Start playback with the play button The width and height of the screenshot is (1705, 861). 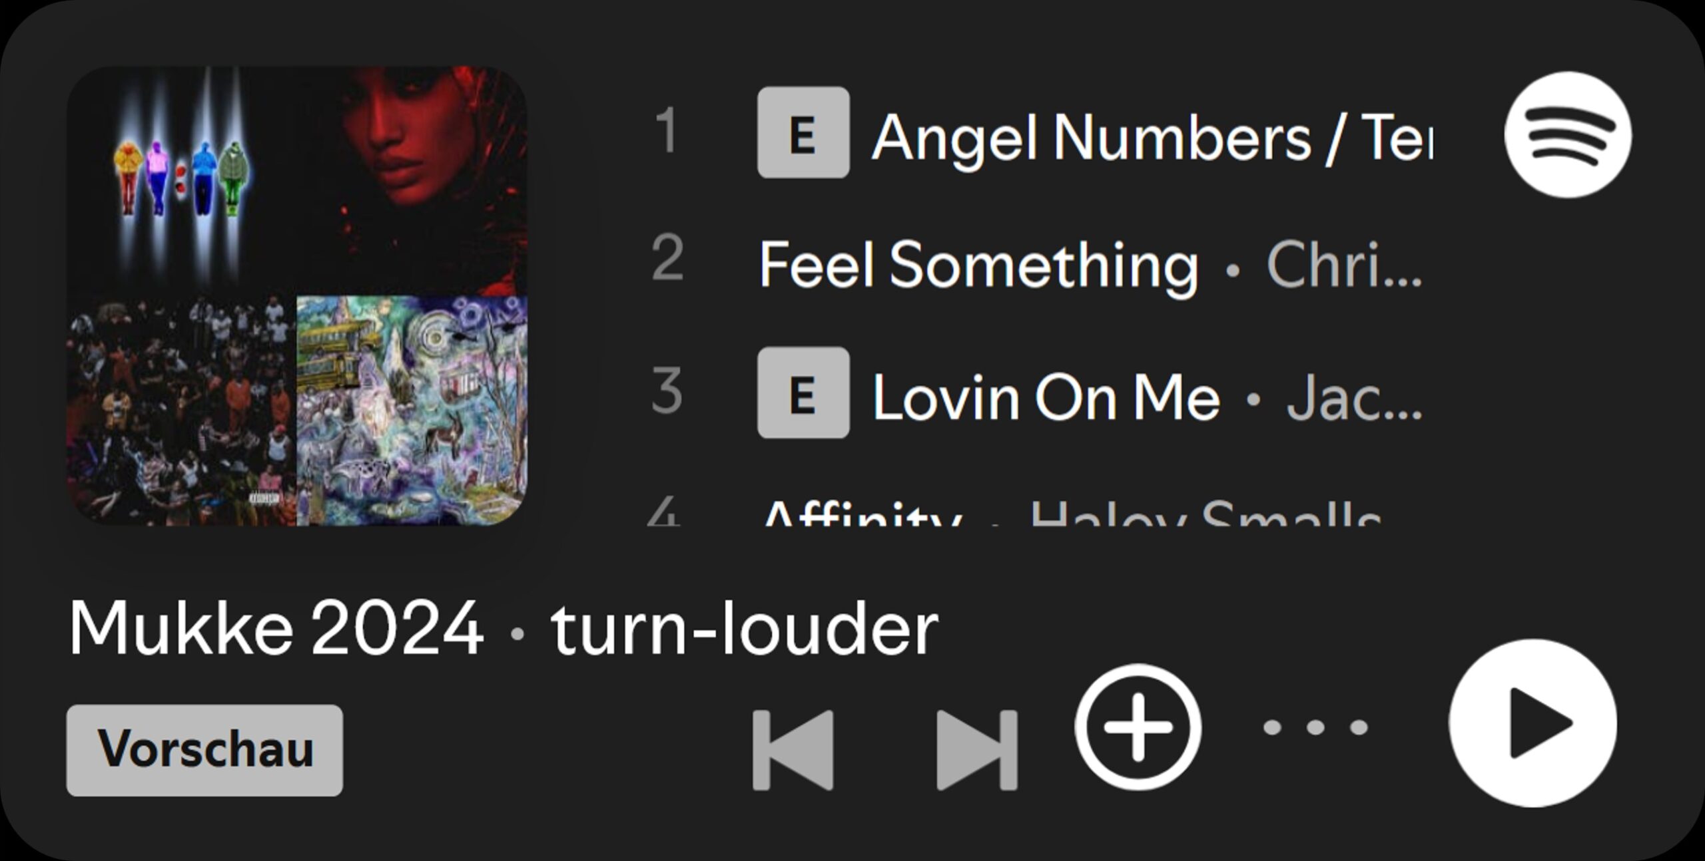pyautogui.click(x=1533, y=723)
